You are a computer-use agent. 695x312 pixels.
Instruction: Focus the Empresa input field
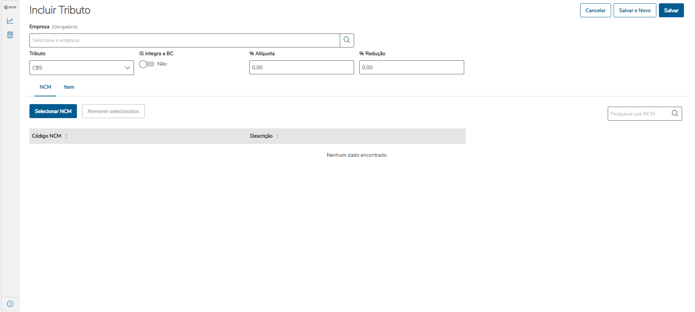[x=185, y=40]
